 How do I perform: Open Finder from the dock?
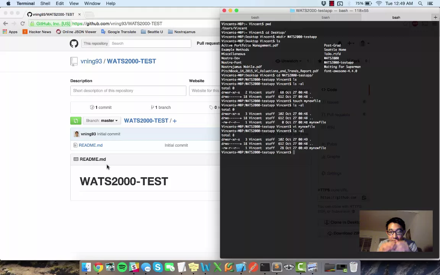(86, 267)
